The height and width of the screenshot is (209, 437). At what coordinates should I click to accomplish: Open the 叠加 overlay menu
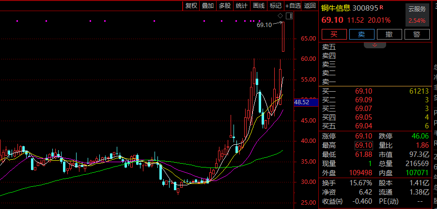tap(208, 6)
